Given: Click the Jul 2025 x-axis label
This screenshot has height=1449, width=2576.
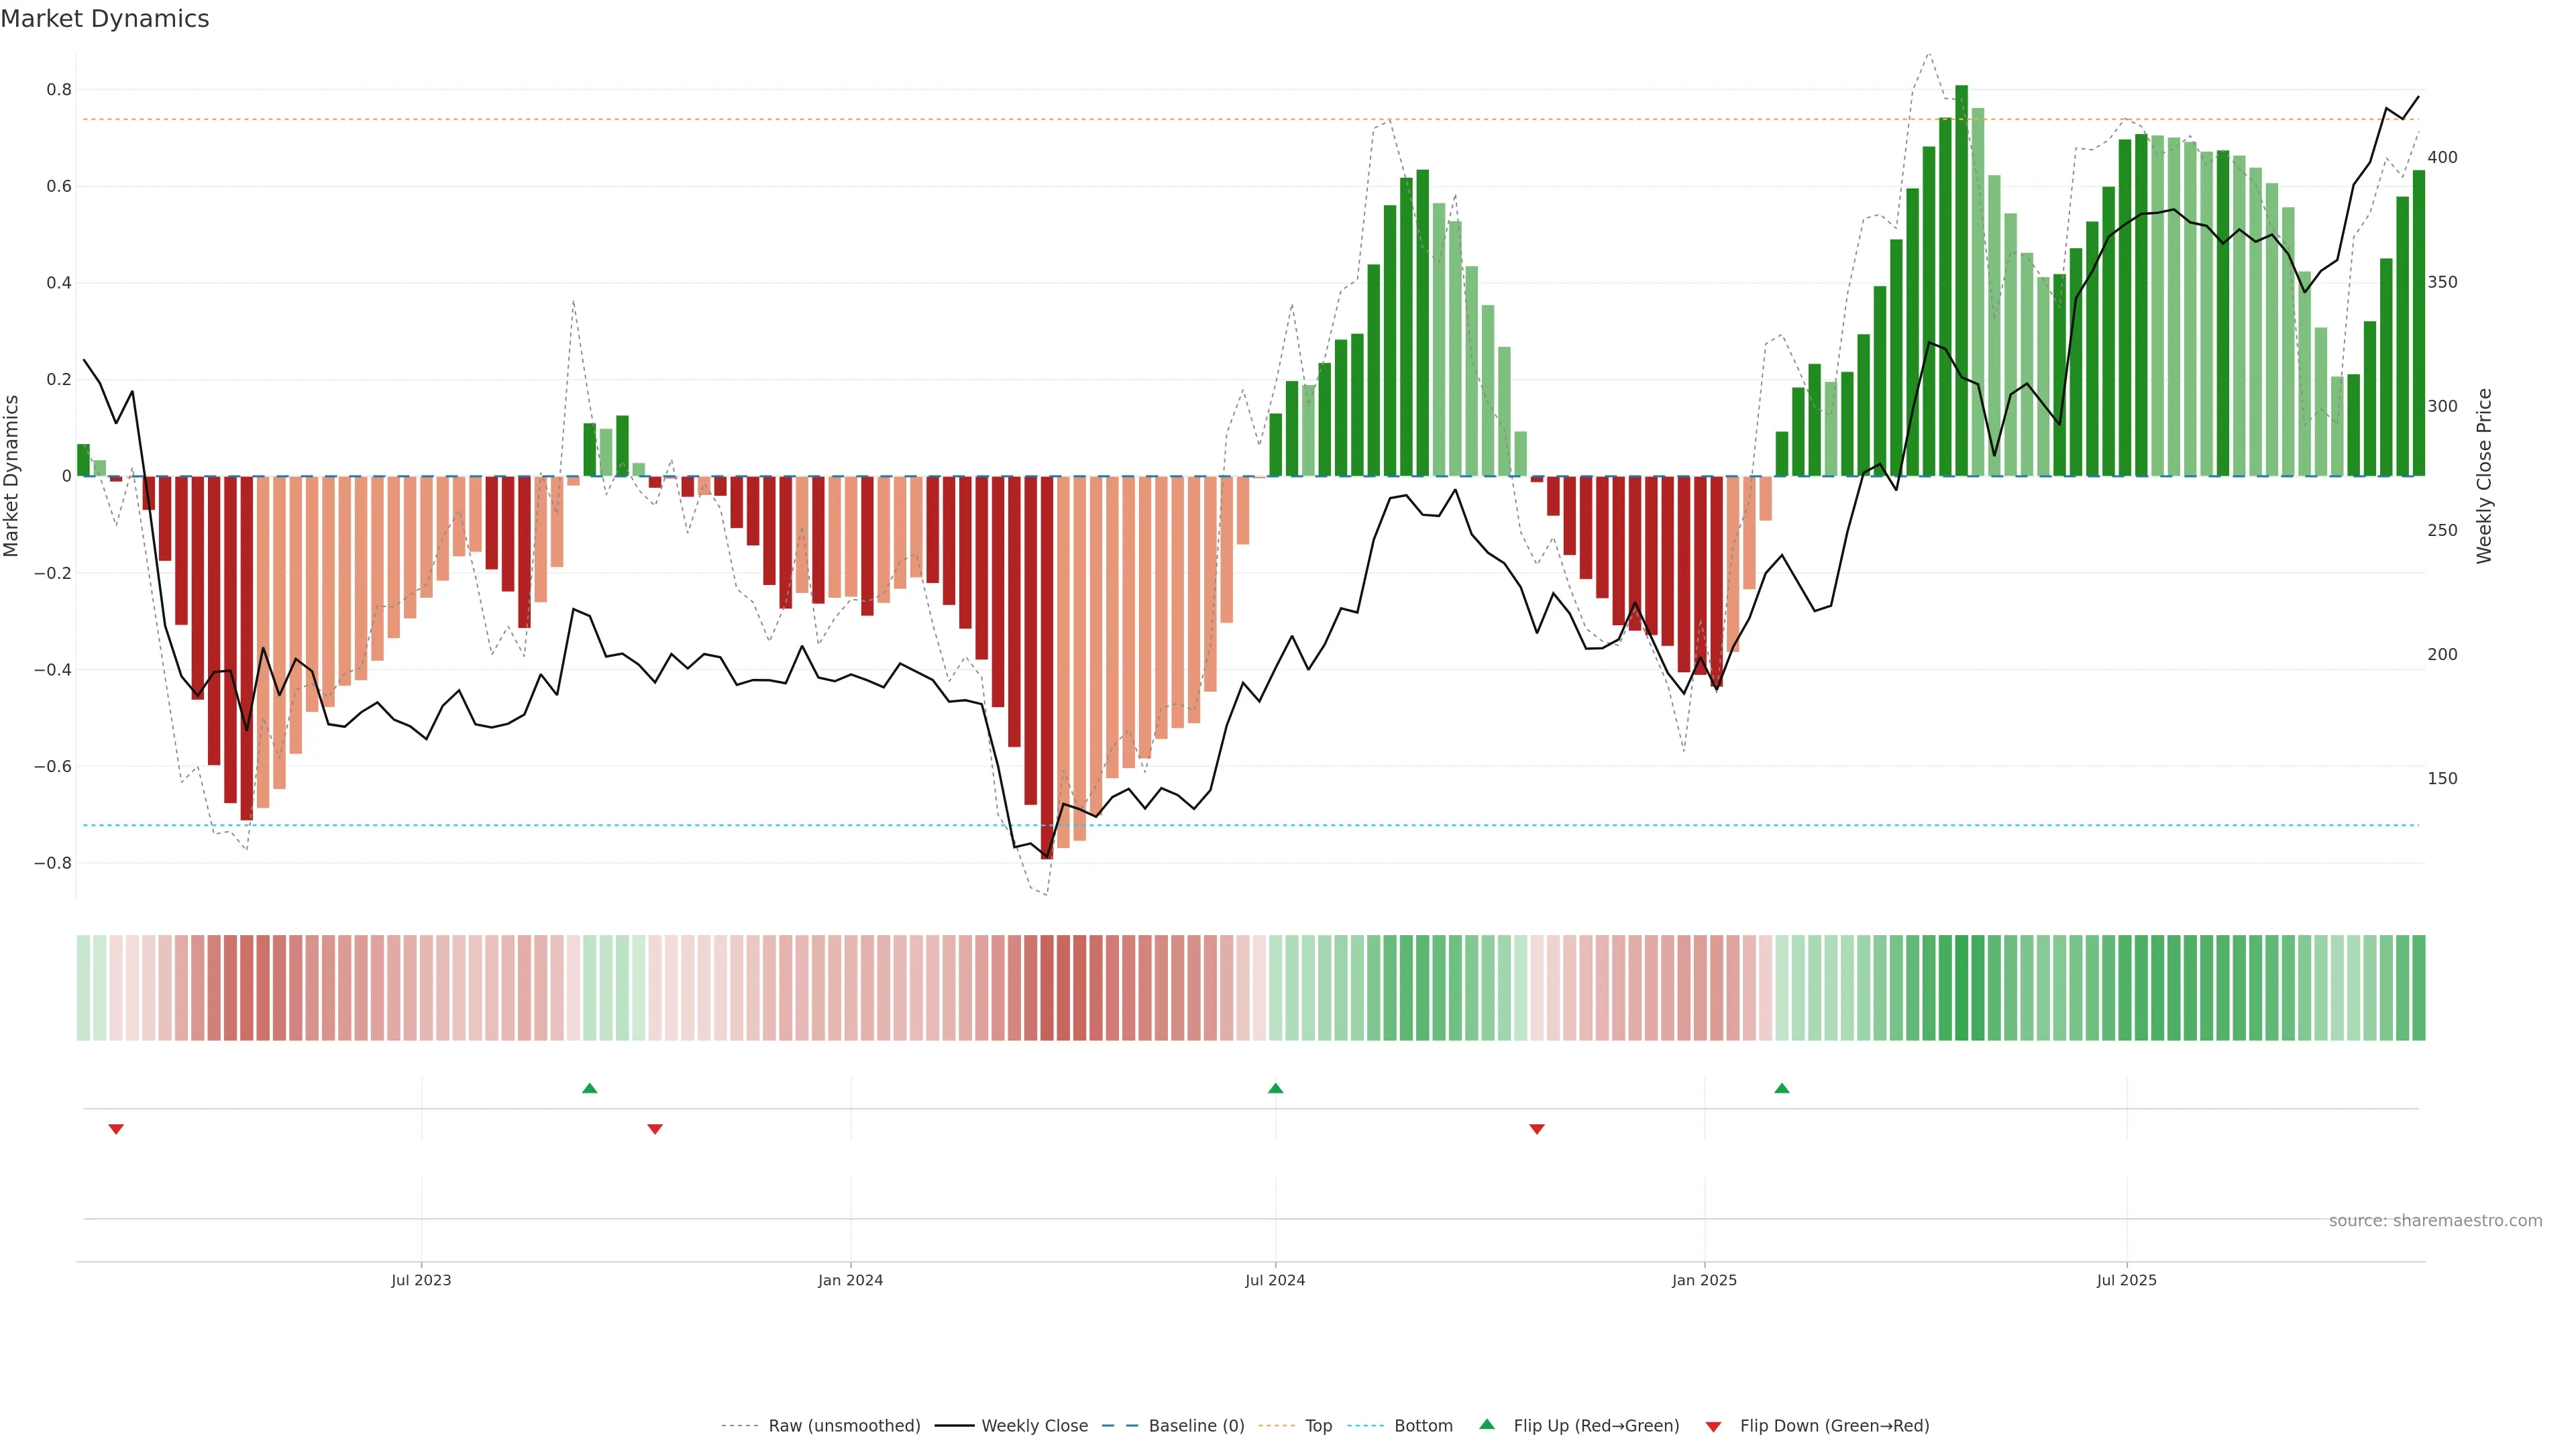Looking at the screenshot, I should click(x=2126, y=1280).
